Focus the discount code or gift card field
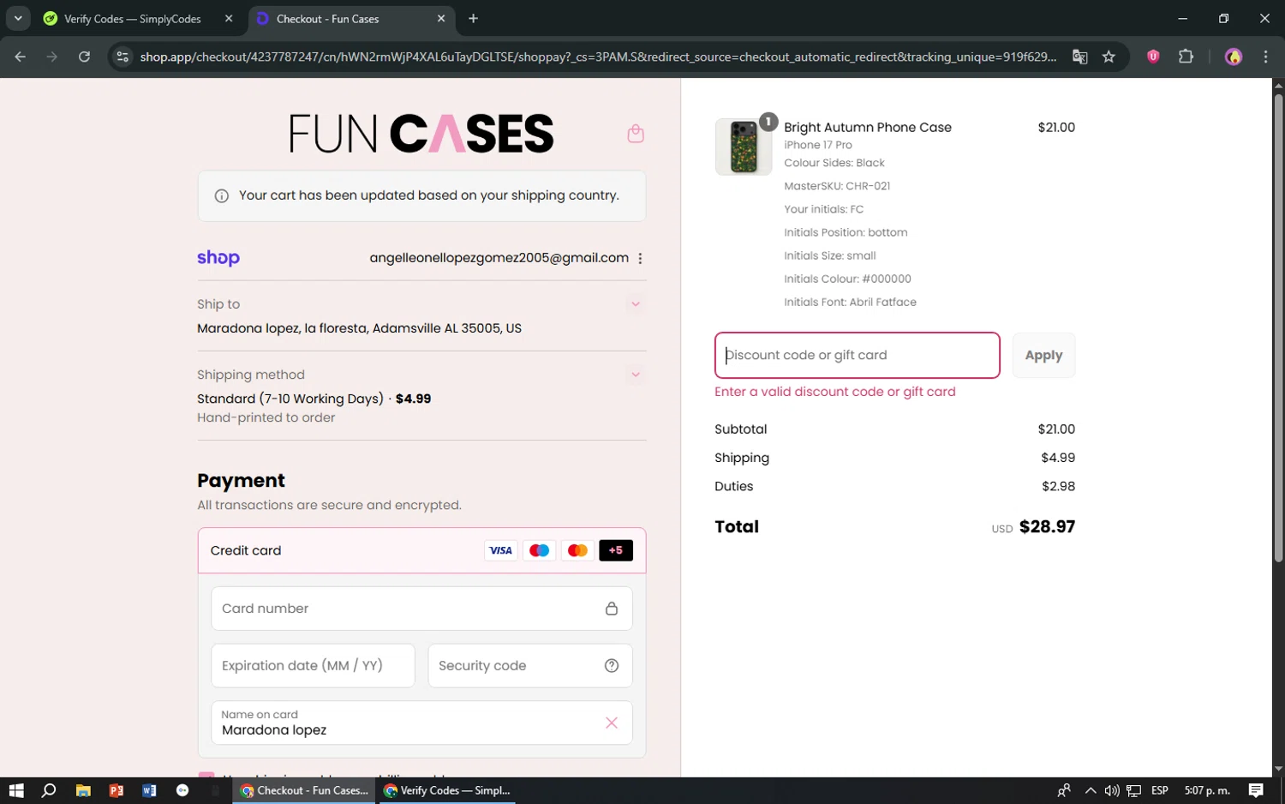 click(858, 355)
